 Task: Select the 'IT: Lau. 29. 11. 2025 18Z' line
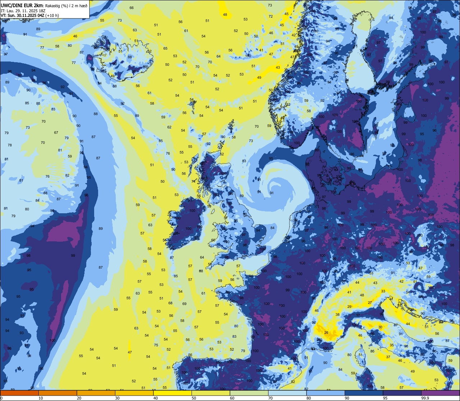click(23, 11)
